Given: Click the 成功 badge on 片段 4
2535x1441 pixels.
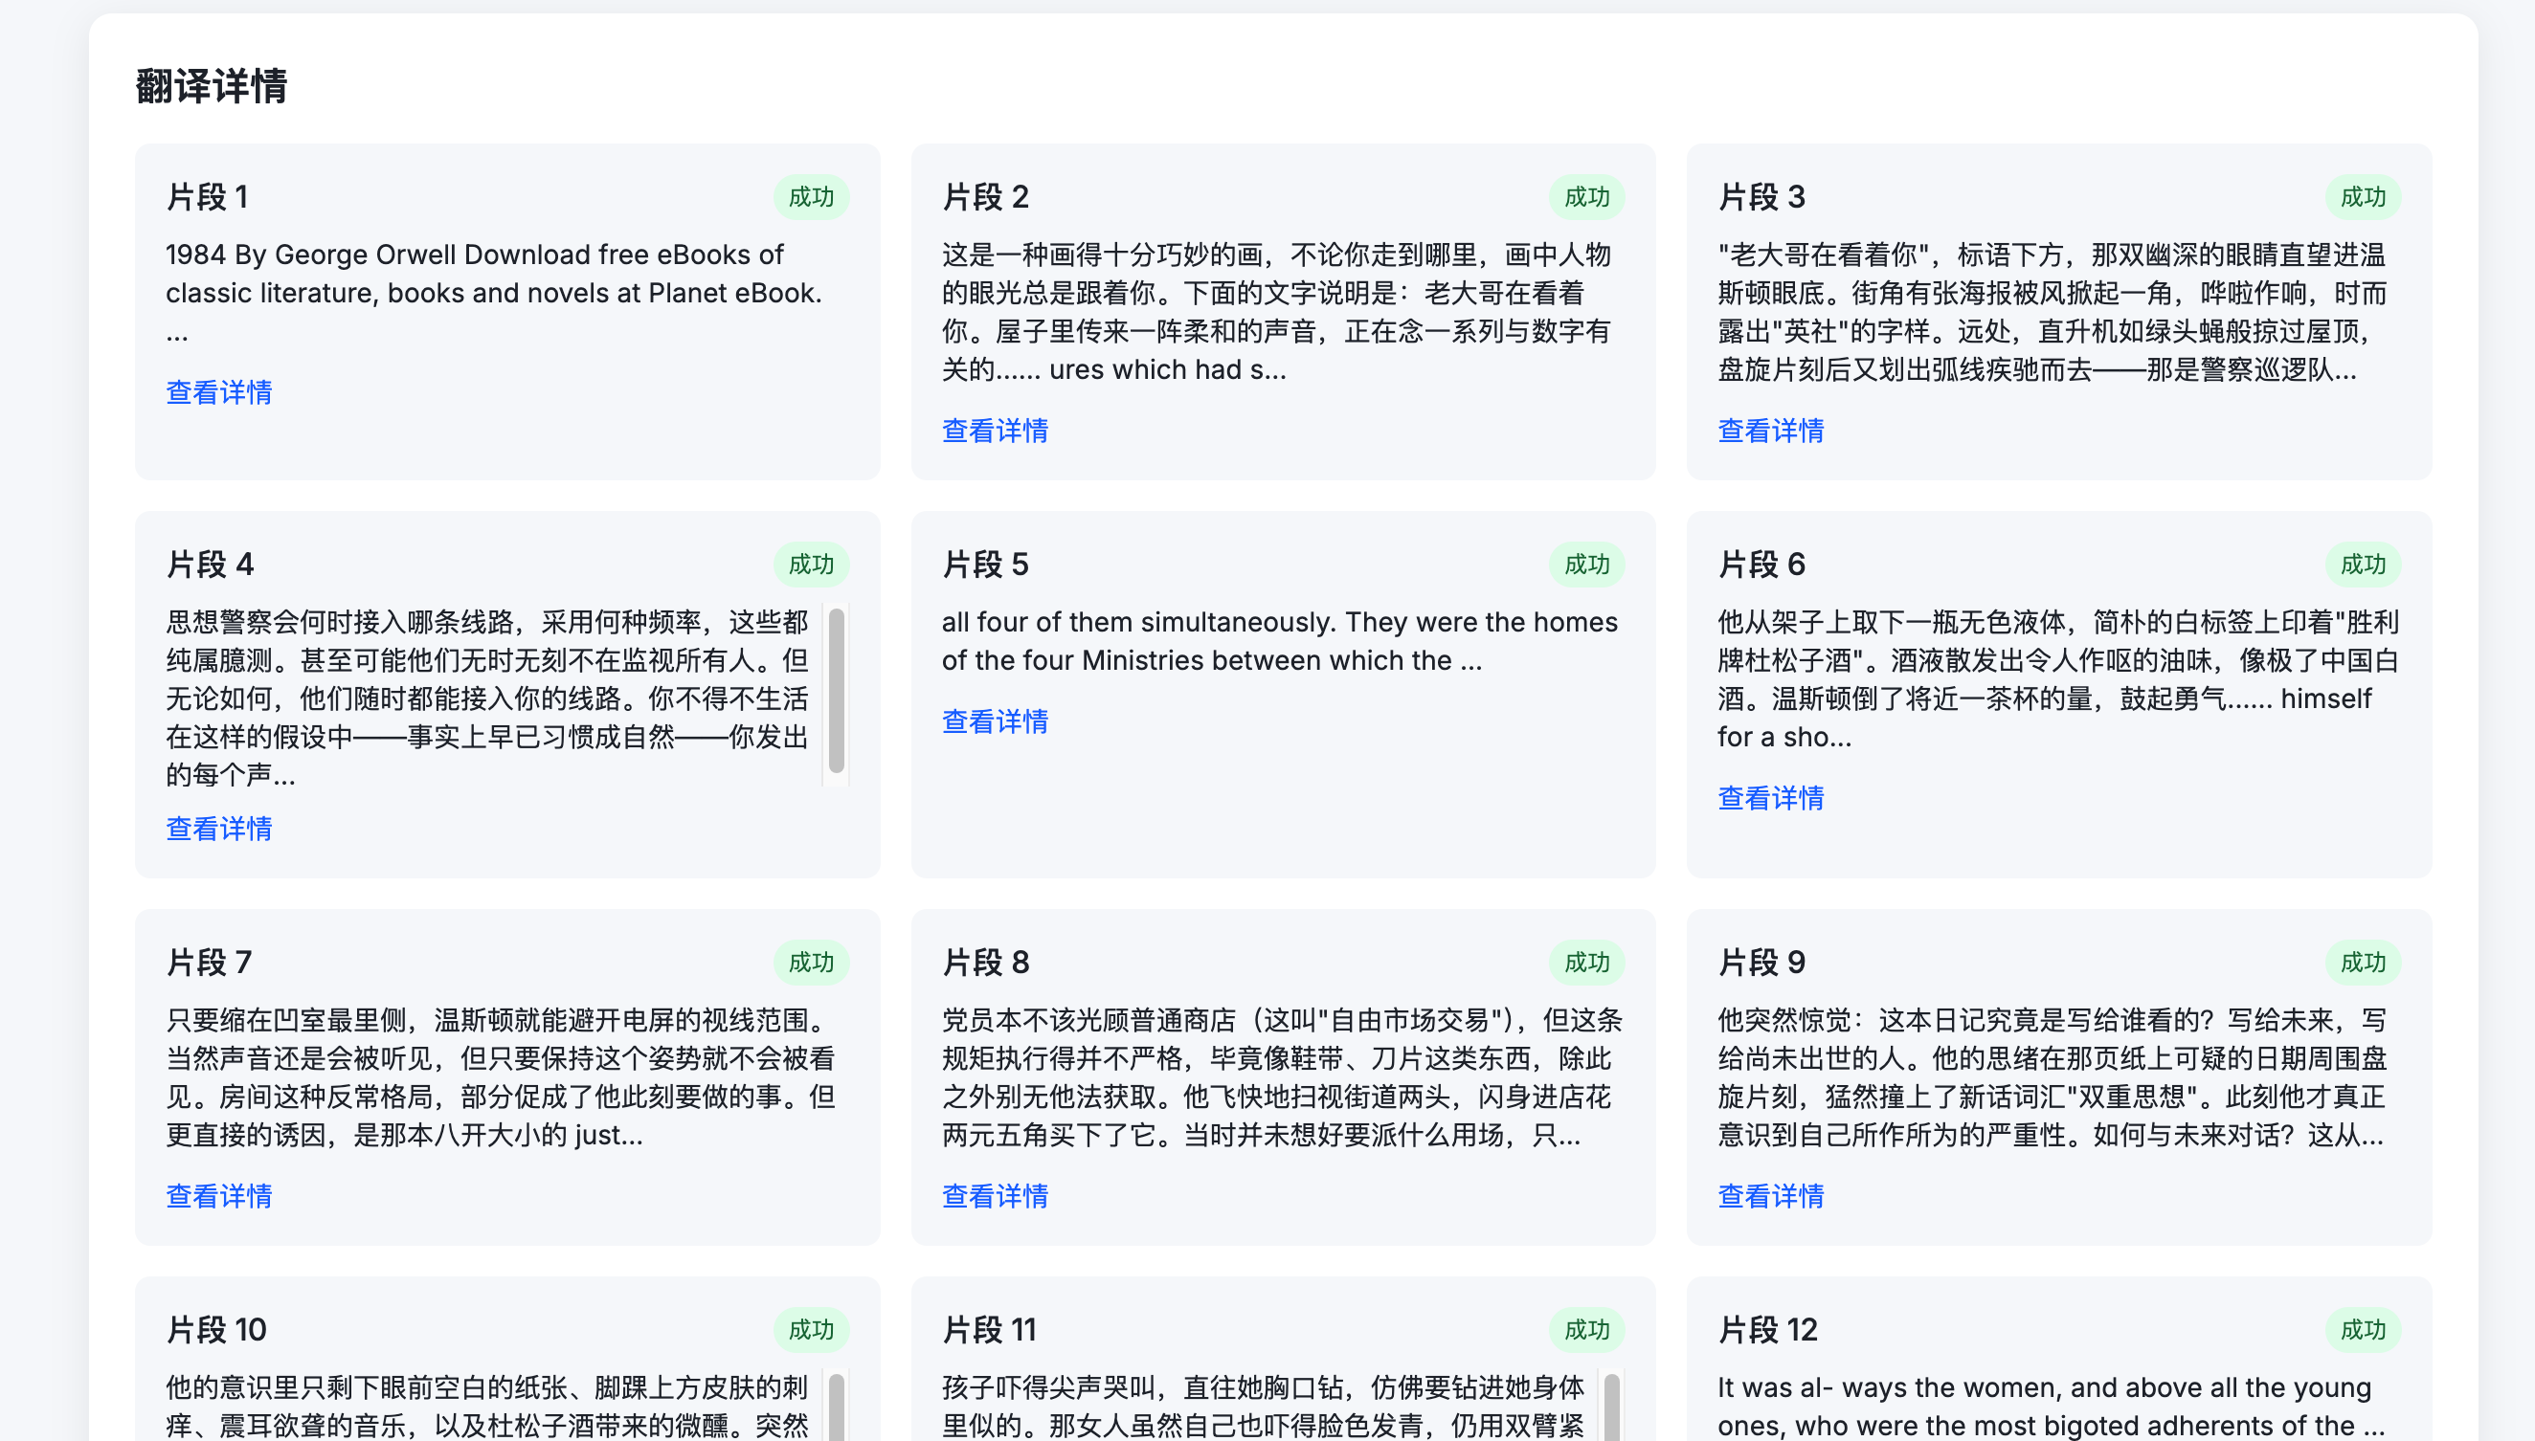Looking at the screenshot, I should point(811,565).
